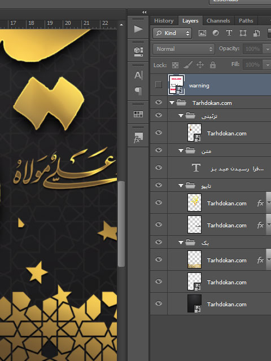Hide the تایپو group

click(159, 185)
